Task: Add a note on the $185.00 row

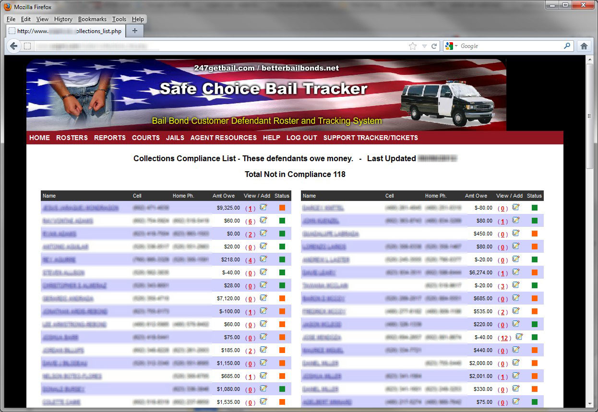Action: click(263, 350)
